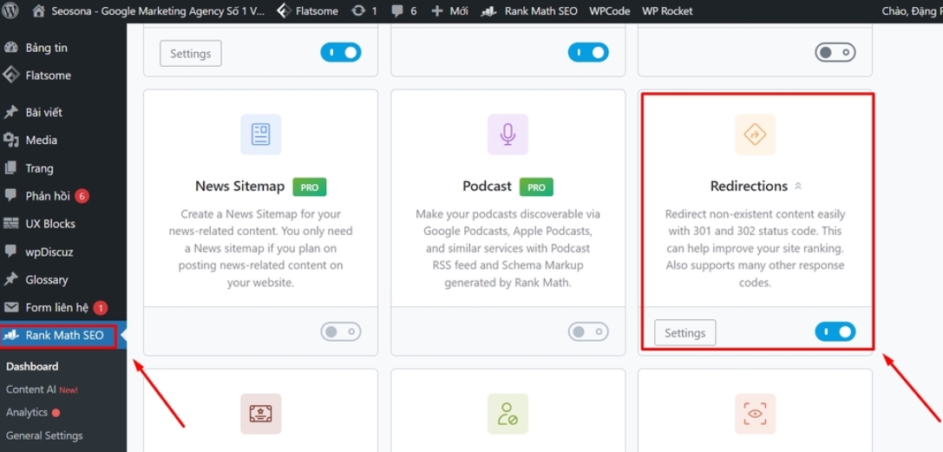Click the Mới new-content button
This screenshot has height=452, width=943.
tap(450, 10)
